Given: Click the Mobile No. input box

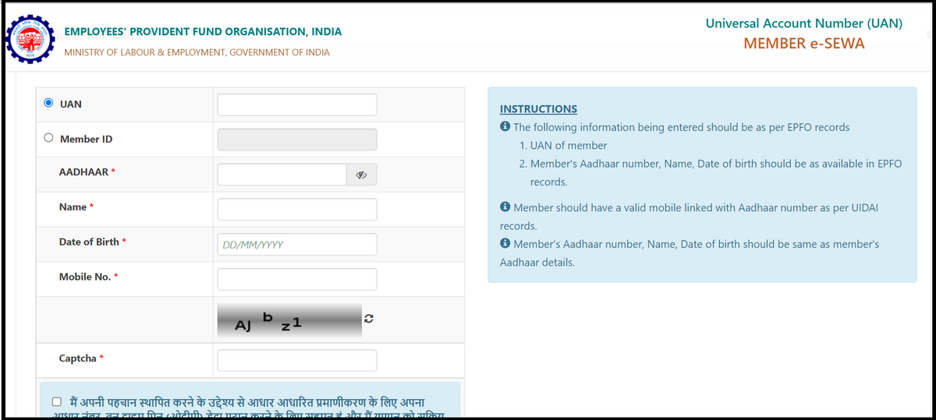Looking at the screenshot, I should tap(296, 279).
